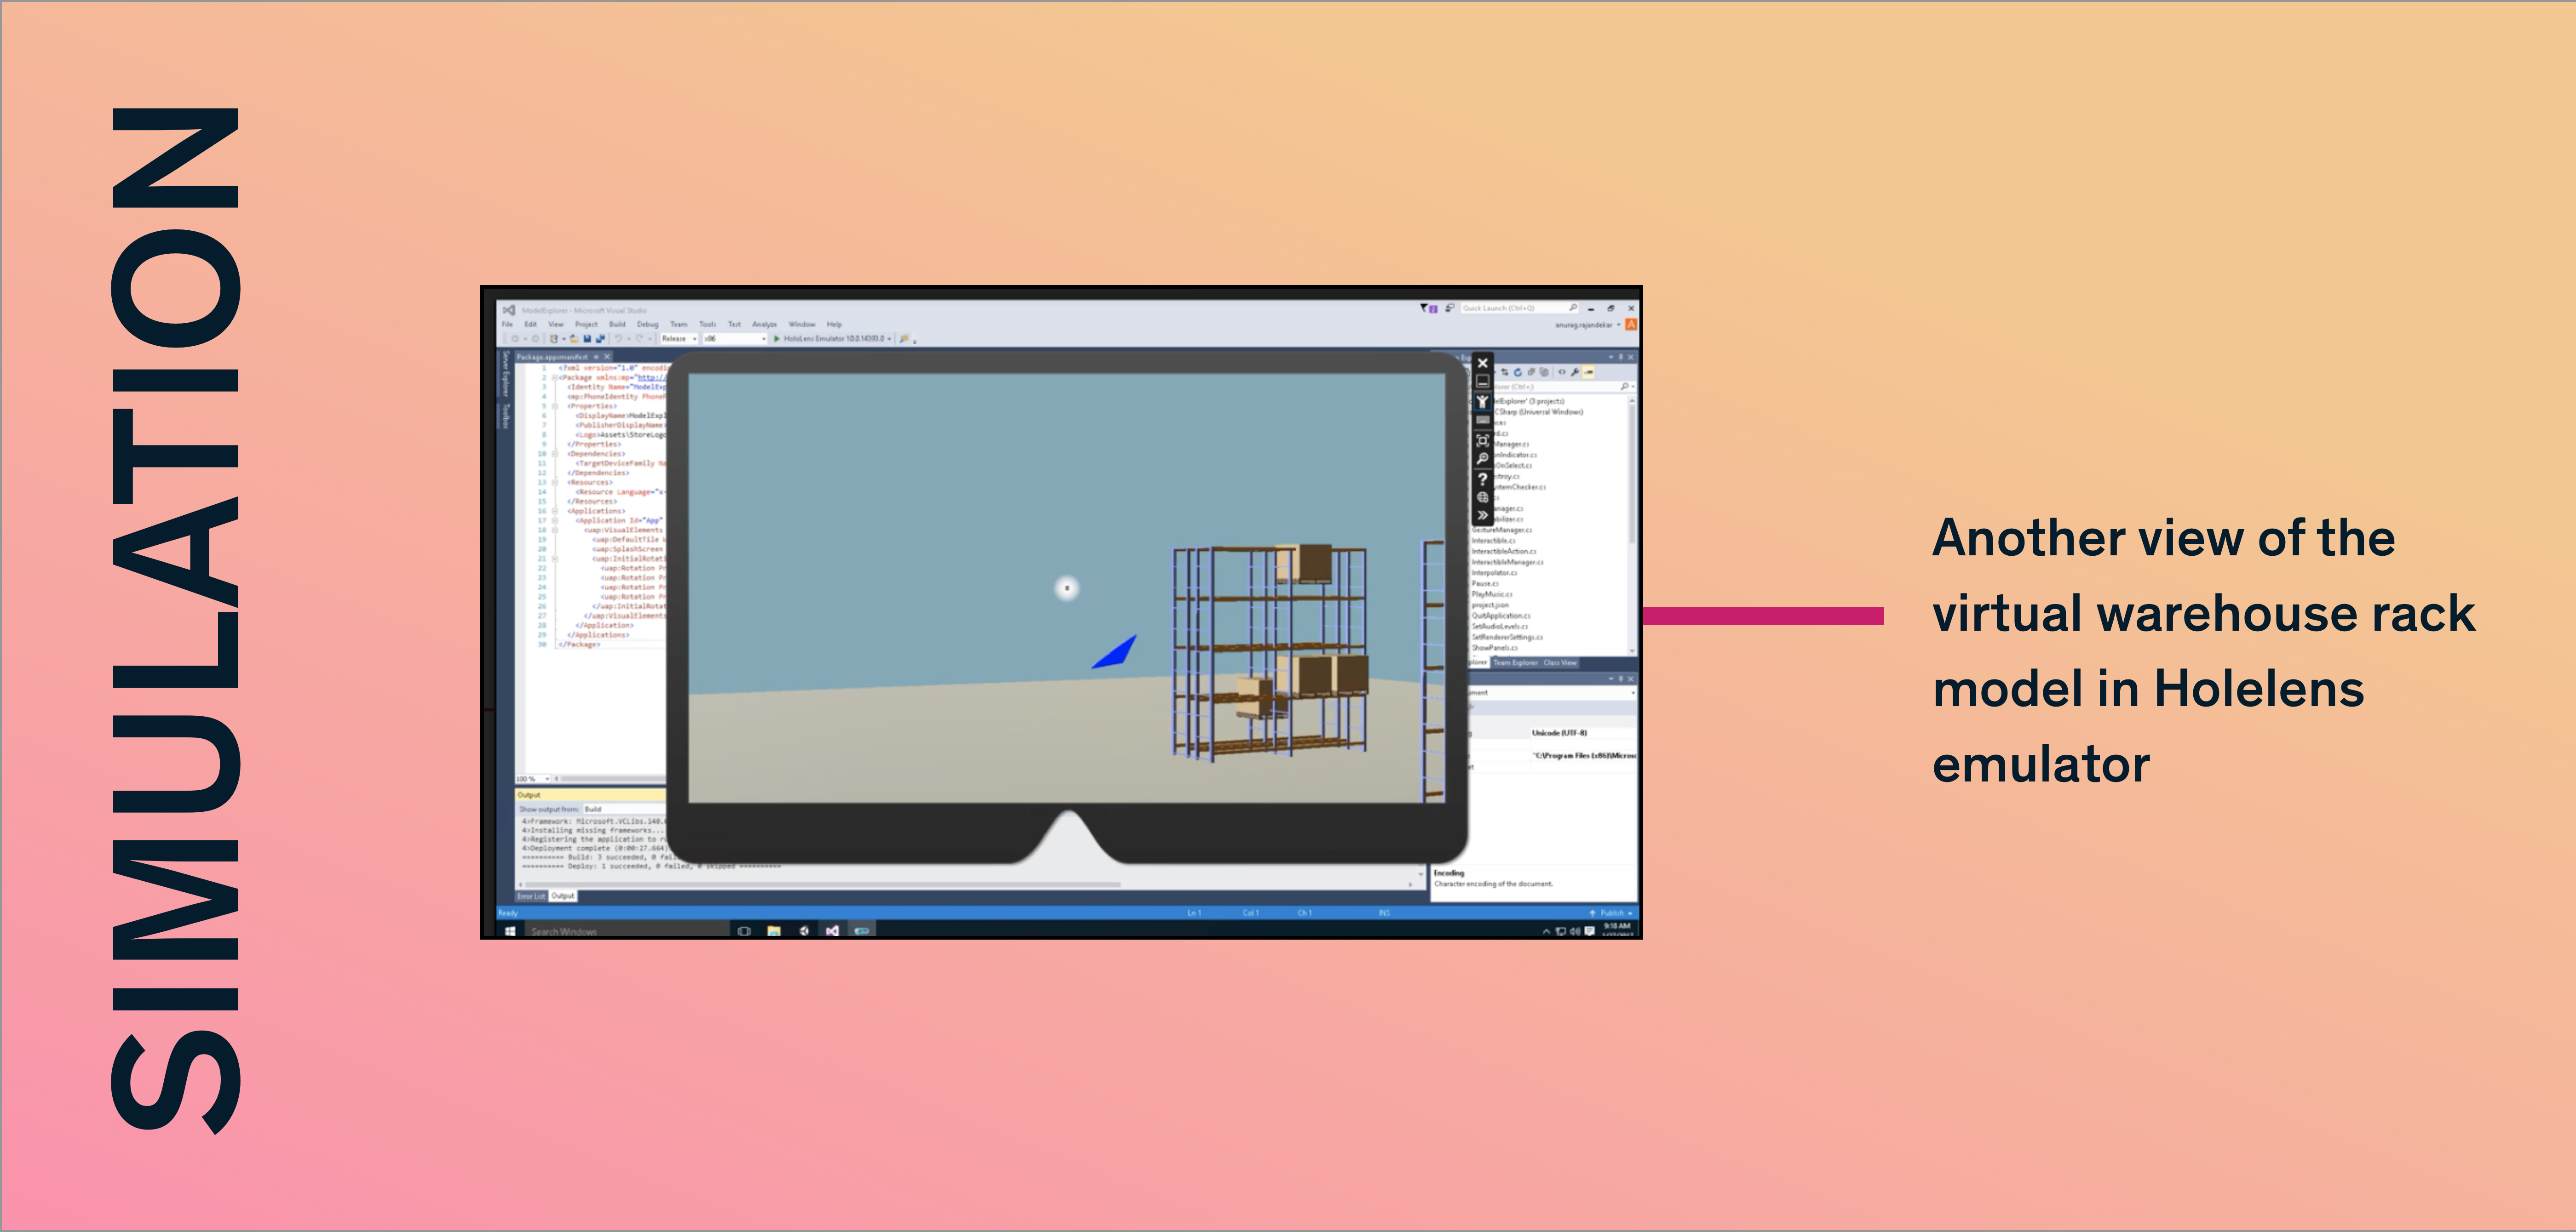Click the Open File folder icon
The image size is (2576, 1232).
pos(574,339)
